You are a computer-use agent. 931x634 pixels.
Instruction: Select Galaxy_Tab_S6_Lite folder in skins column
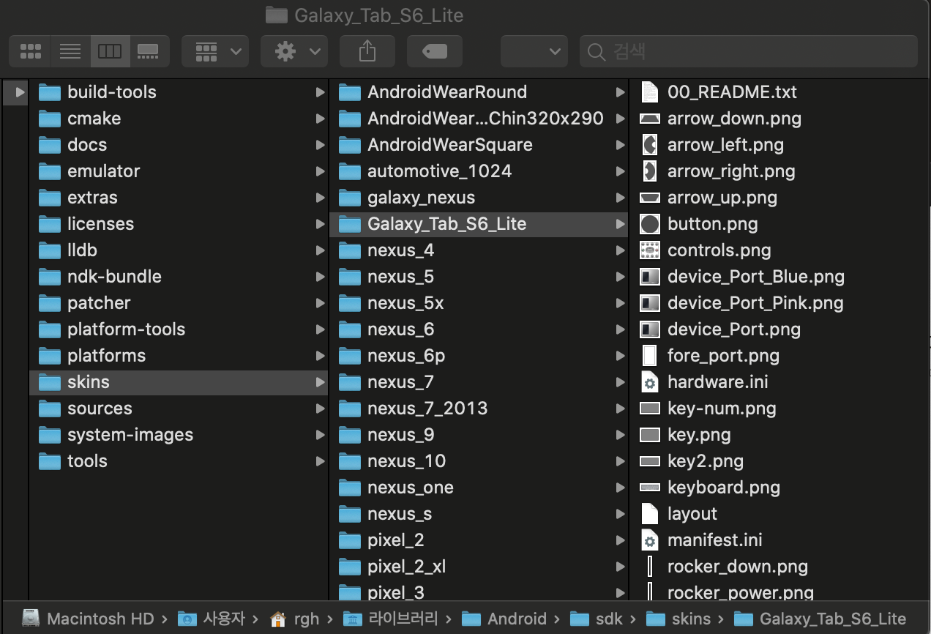(x=479, y=224)
